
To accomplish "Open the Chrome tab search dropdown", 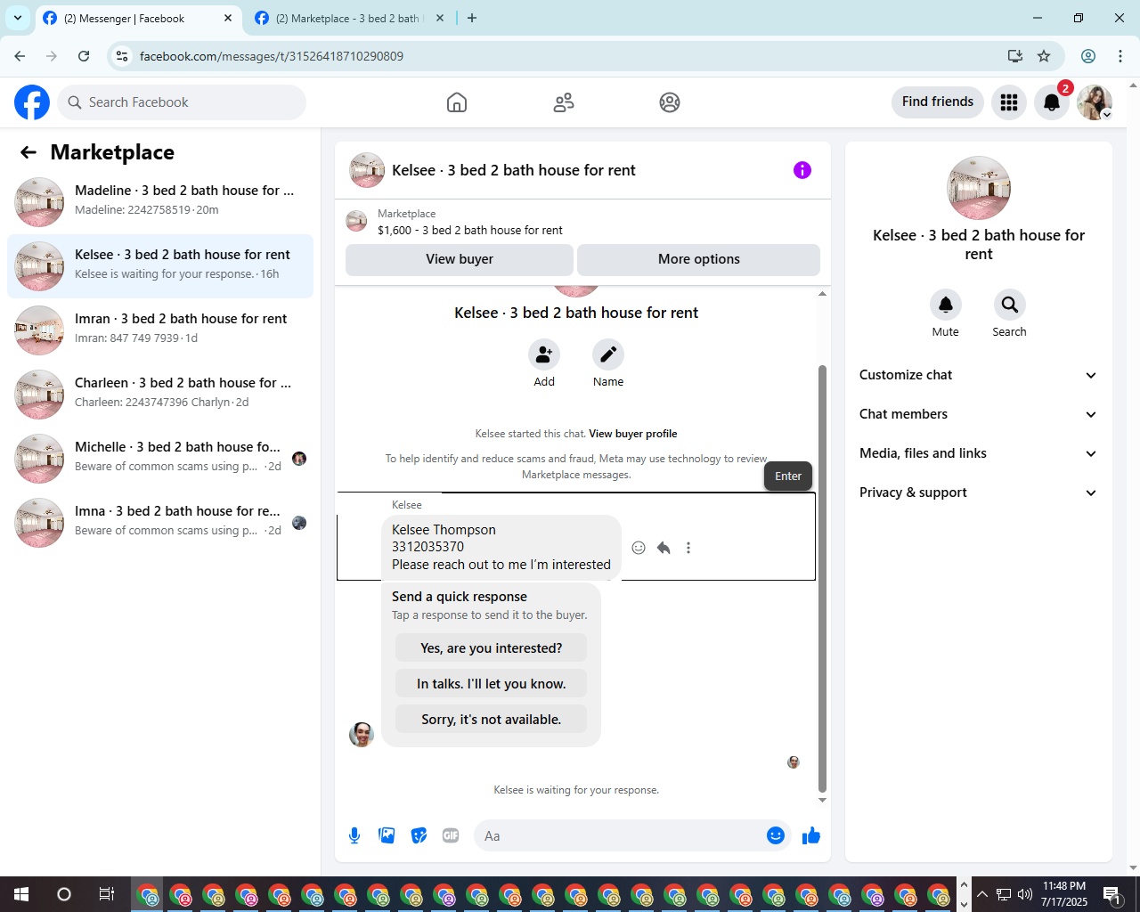I will [18, 18].
